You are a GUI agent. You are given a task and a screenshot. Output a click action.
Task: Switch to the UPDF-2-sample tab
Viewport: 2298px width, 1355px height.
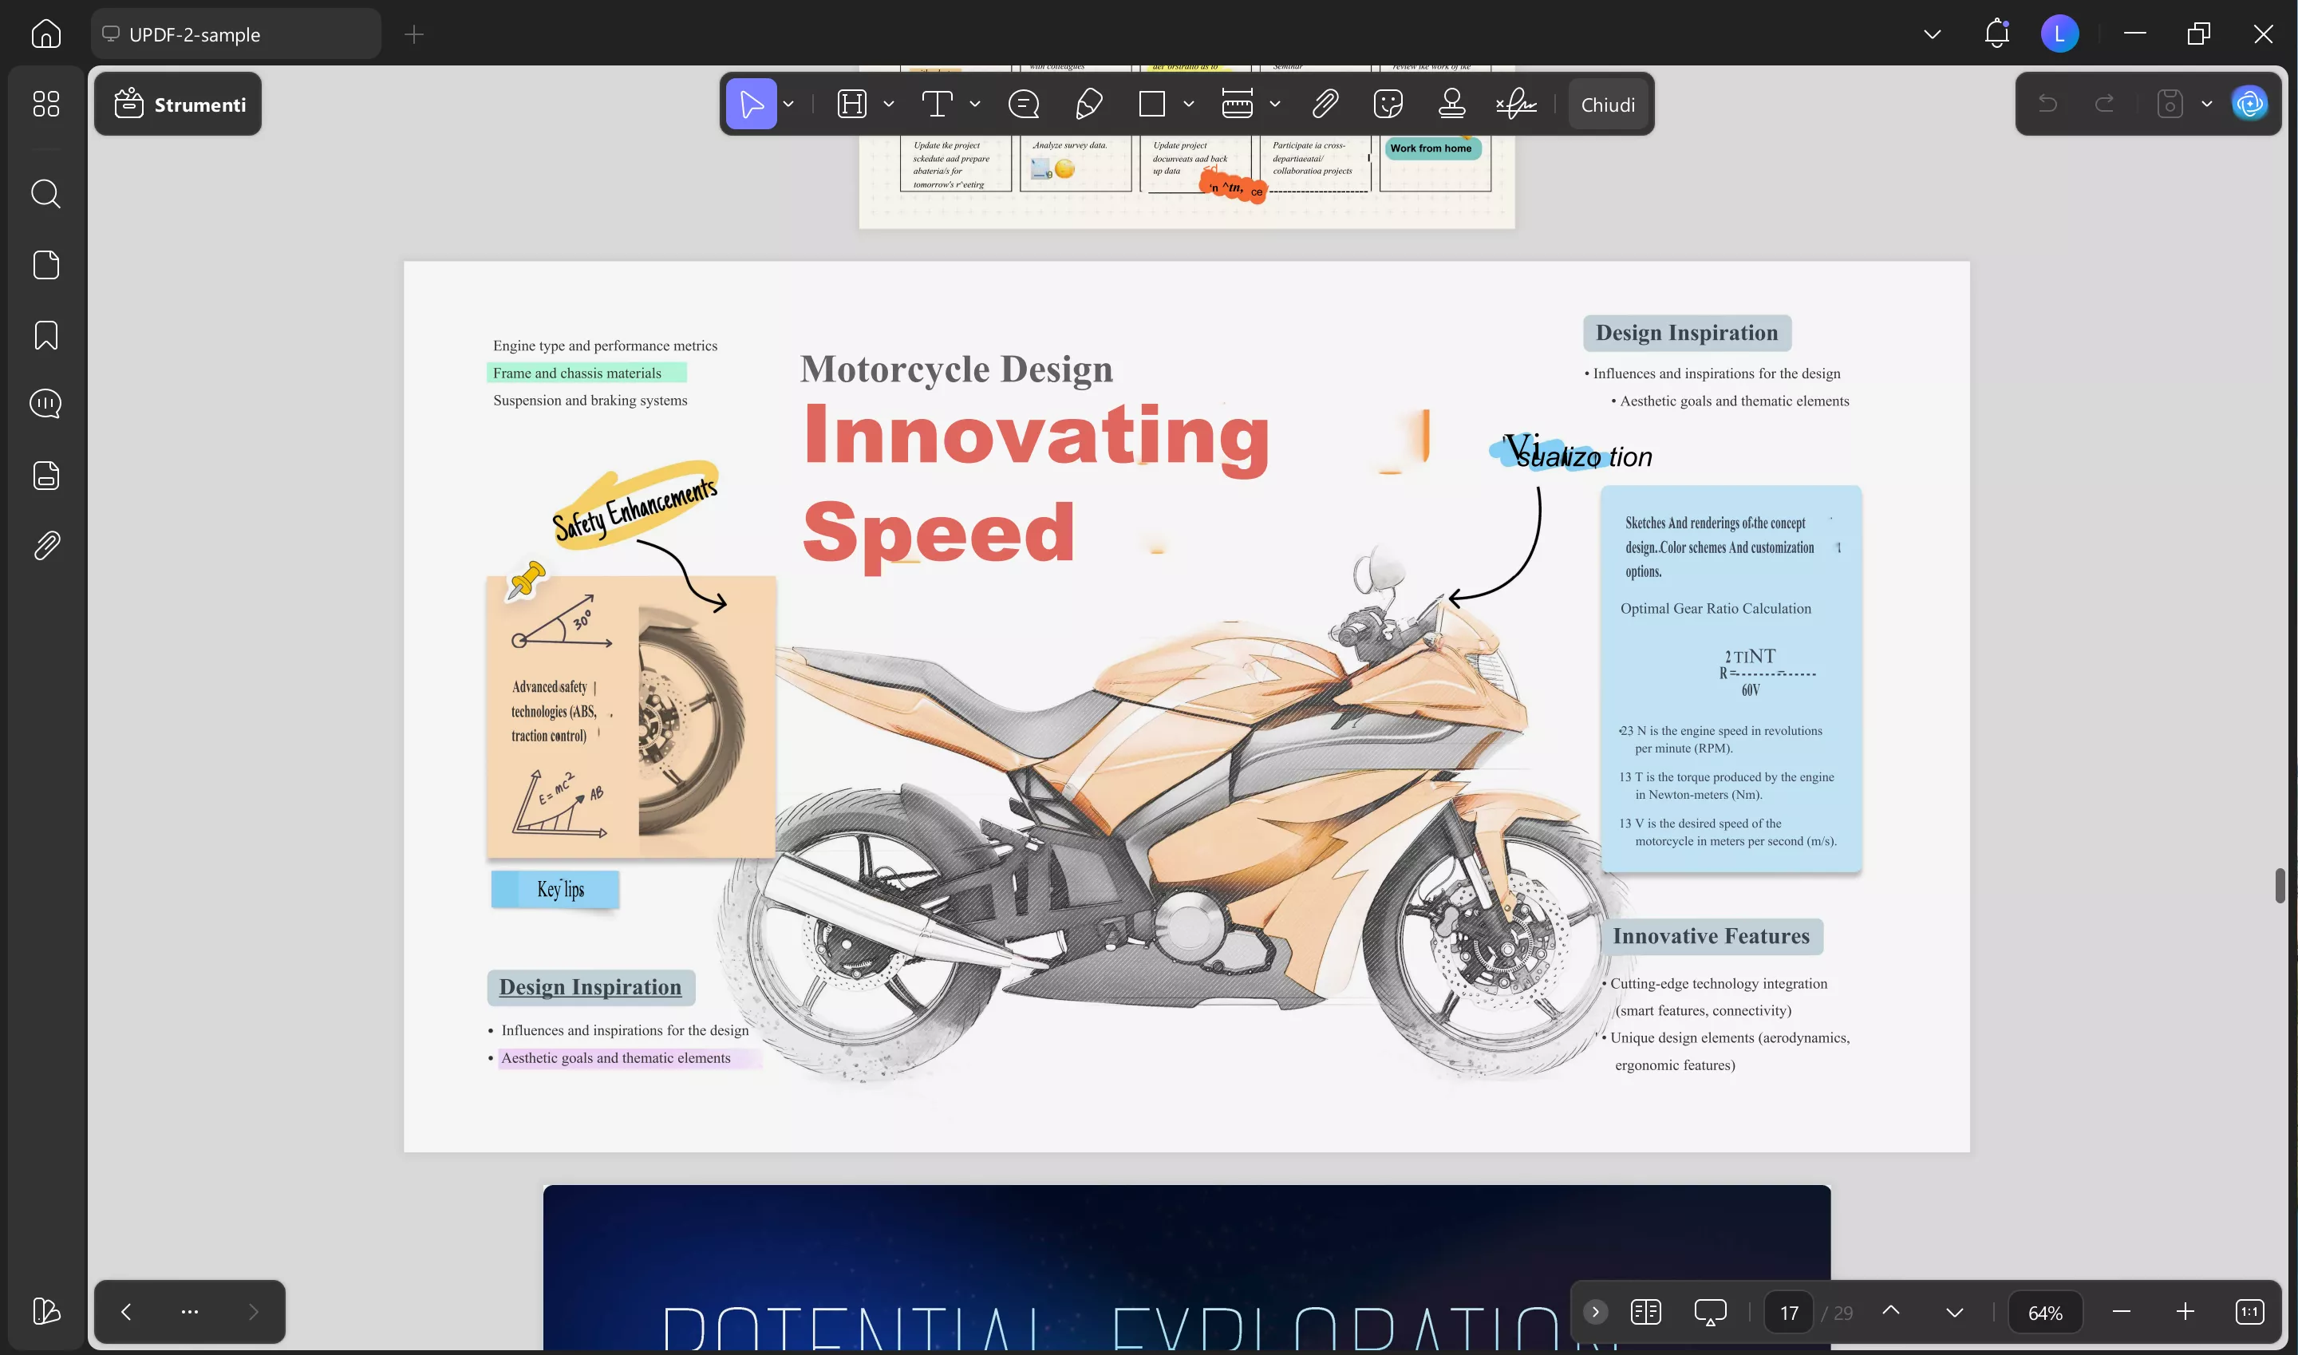[236, 34]
